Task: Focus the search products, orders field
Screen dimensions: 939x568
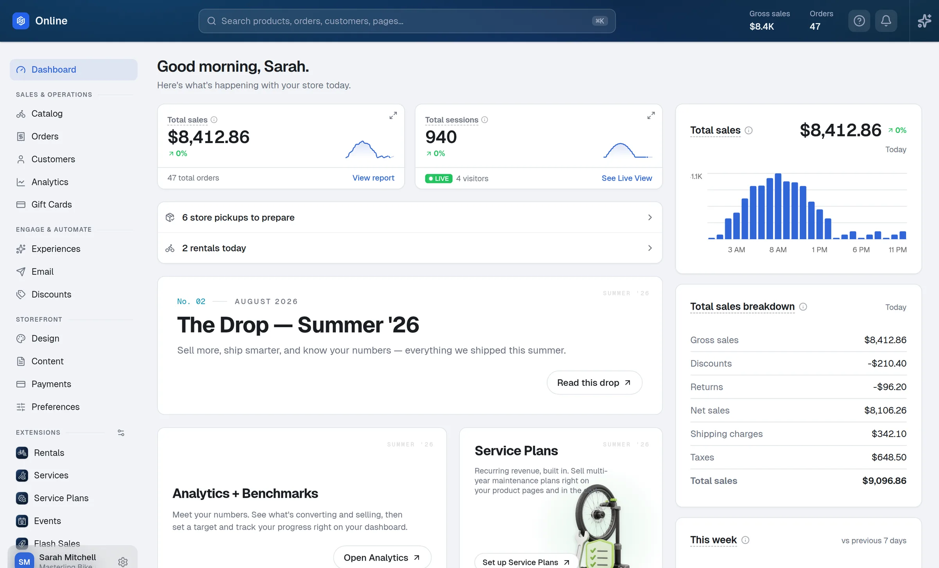Action: (x=407, y=21)
